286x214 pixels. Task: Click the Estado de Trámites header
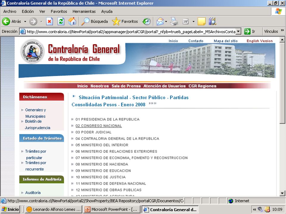pyautogui.click(x=42, y=138)
